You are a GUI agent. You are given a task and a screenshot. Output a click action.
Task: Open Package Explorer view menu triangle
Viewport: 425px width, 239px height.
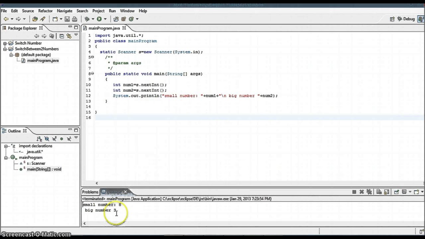click(x=76, y=35)
